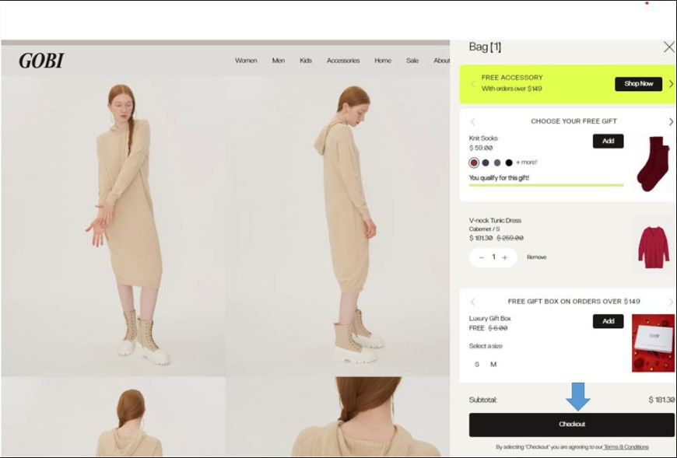Image resolution: width=677 pixels, height=458 pixels.
Task: Open the Sale menu
Action: tap(412, 61)
